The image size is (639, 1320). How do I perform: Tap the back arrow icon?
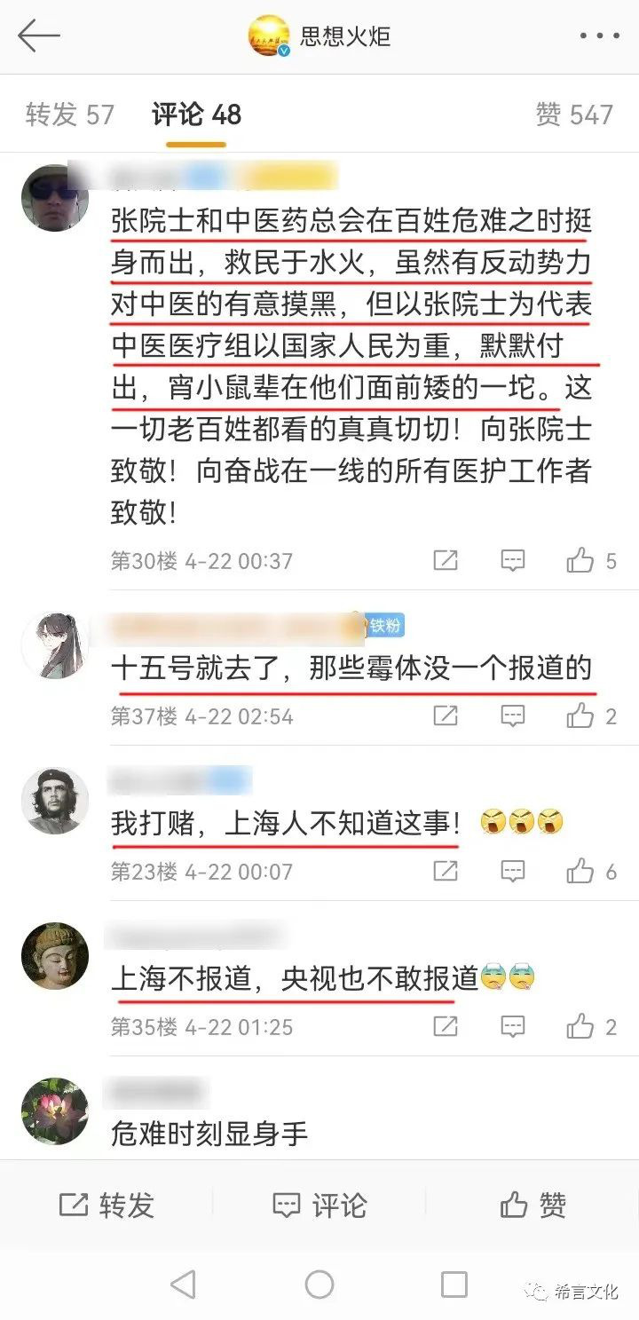[39, 36]
